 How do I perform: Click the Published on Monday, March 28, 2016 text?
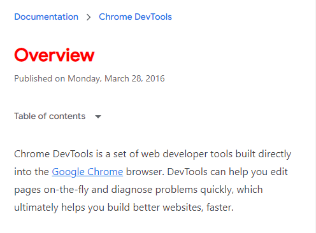[89, 78]
